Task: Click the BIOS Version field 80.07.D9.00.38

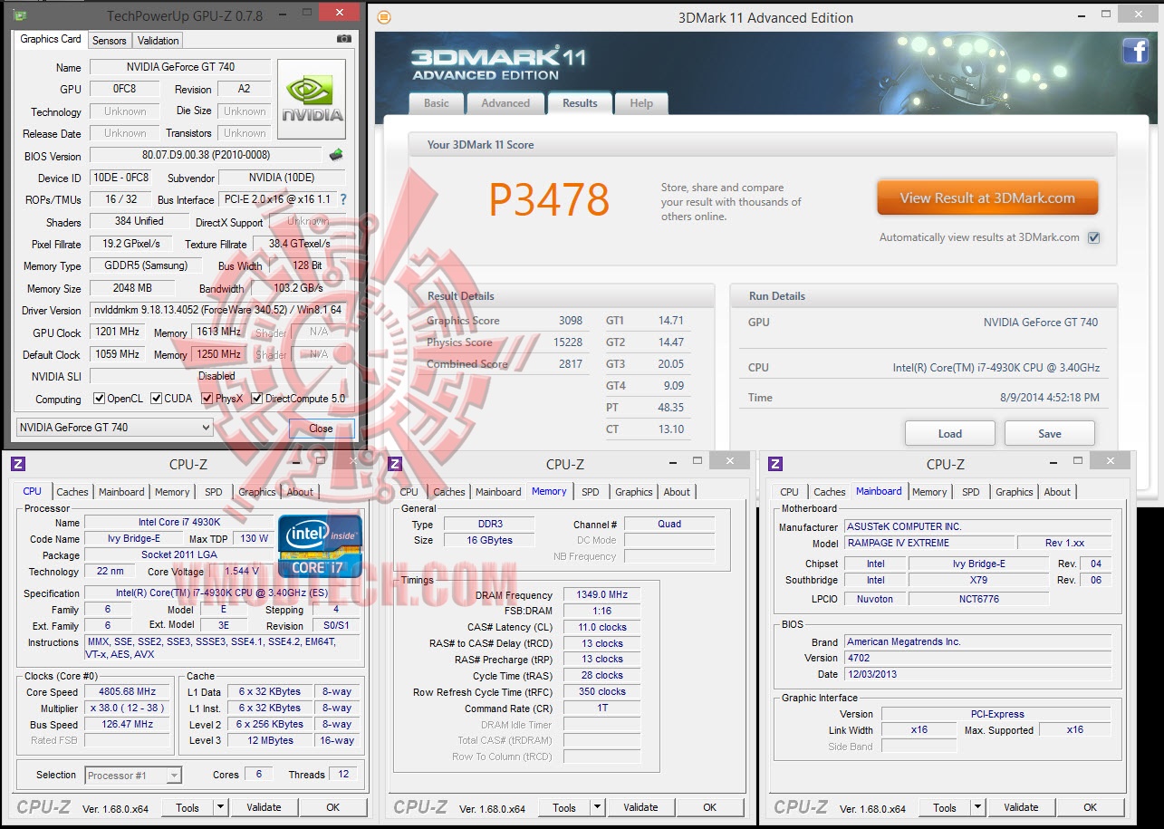Action: tap(206, 155)
